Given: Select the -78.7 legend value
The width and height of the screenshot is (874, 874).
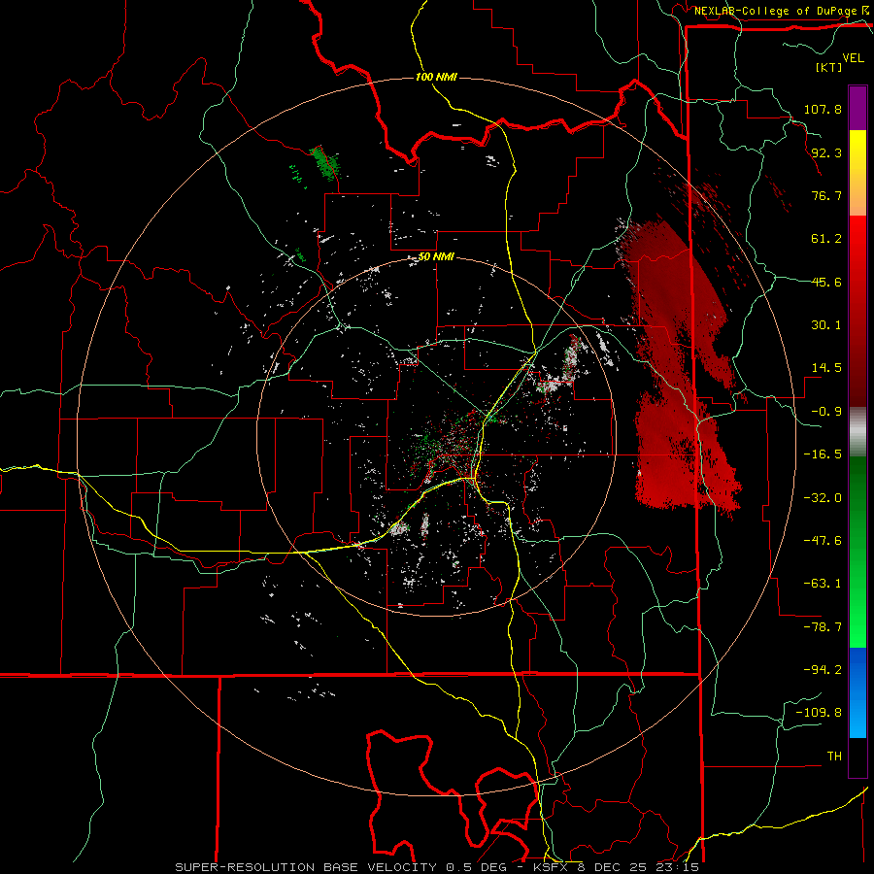Looking at the screenshot, I should click(x=823, y=627).
